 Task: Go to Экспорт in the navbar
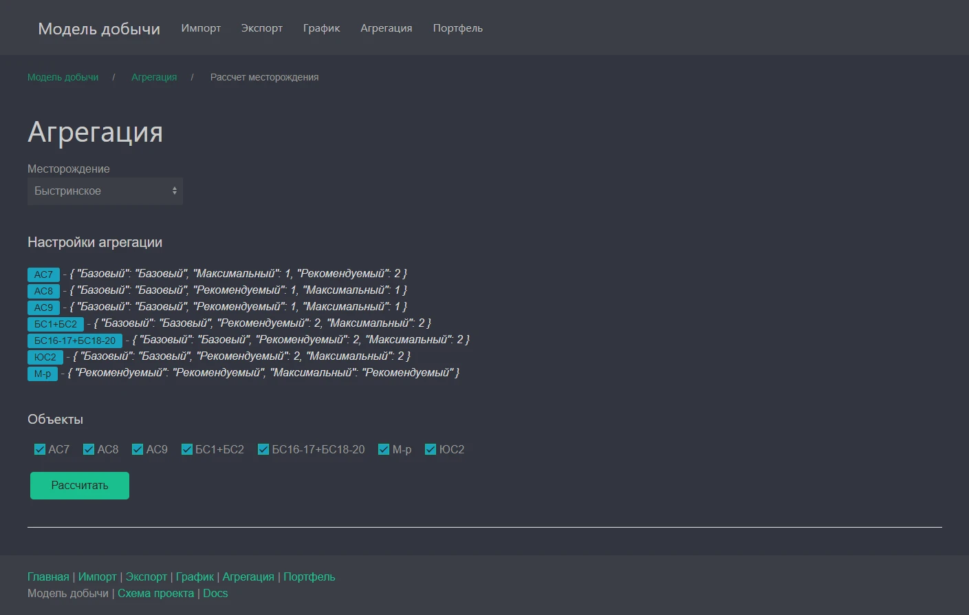click(x=261, y=28)
